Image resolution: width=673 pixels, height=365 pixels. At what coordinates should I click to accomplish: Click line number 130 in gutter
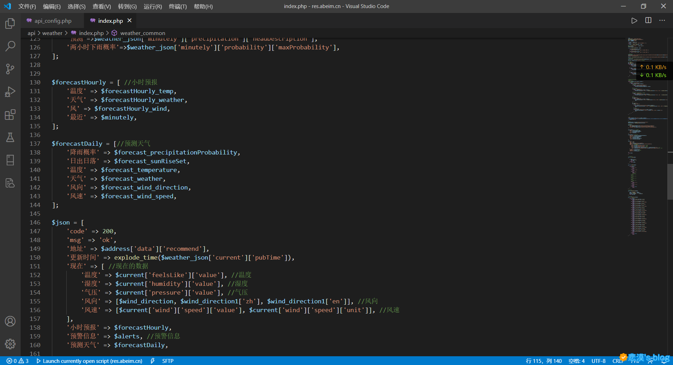click(x=35, y=82)
